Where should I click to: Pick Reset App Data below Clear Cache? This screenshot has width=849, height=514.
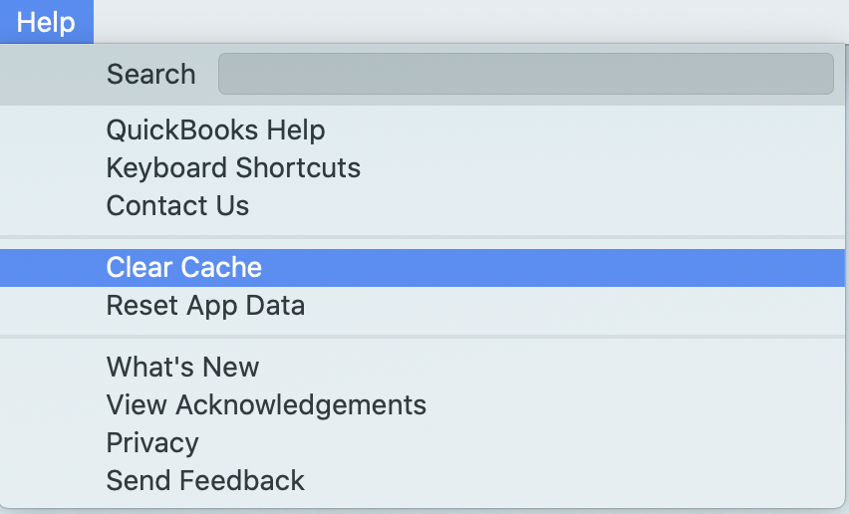point(205,305)
